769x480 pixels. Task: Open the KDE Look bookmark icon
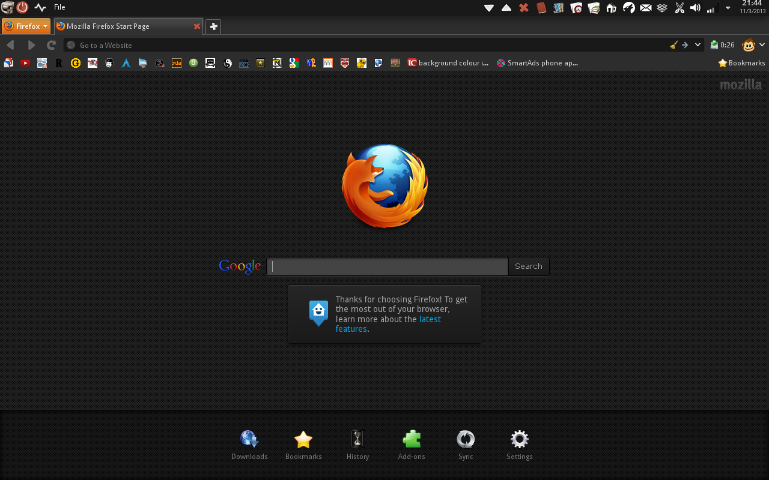pos(244,62)
